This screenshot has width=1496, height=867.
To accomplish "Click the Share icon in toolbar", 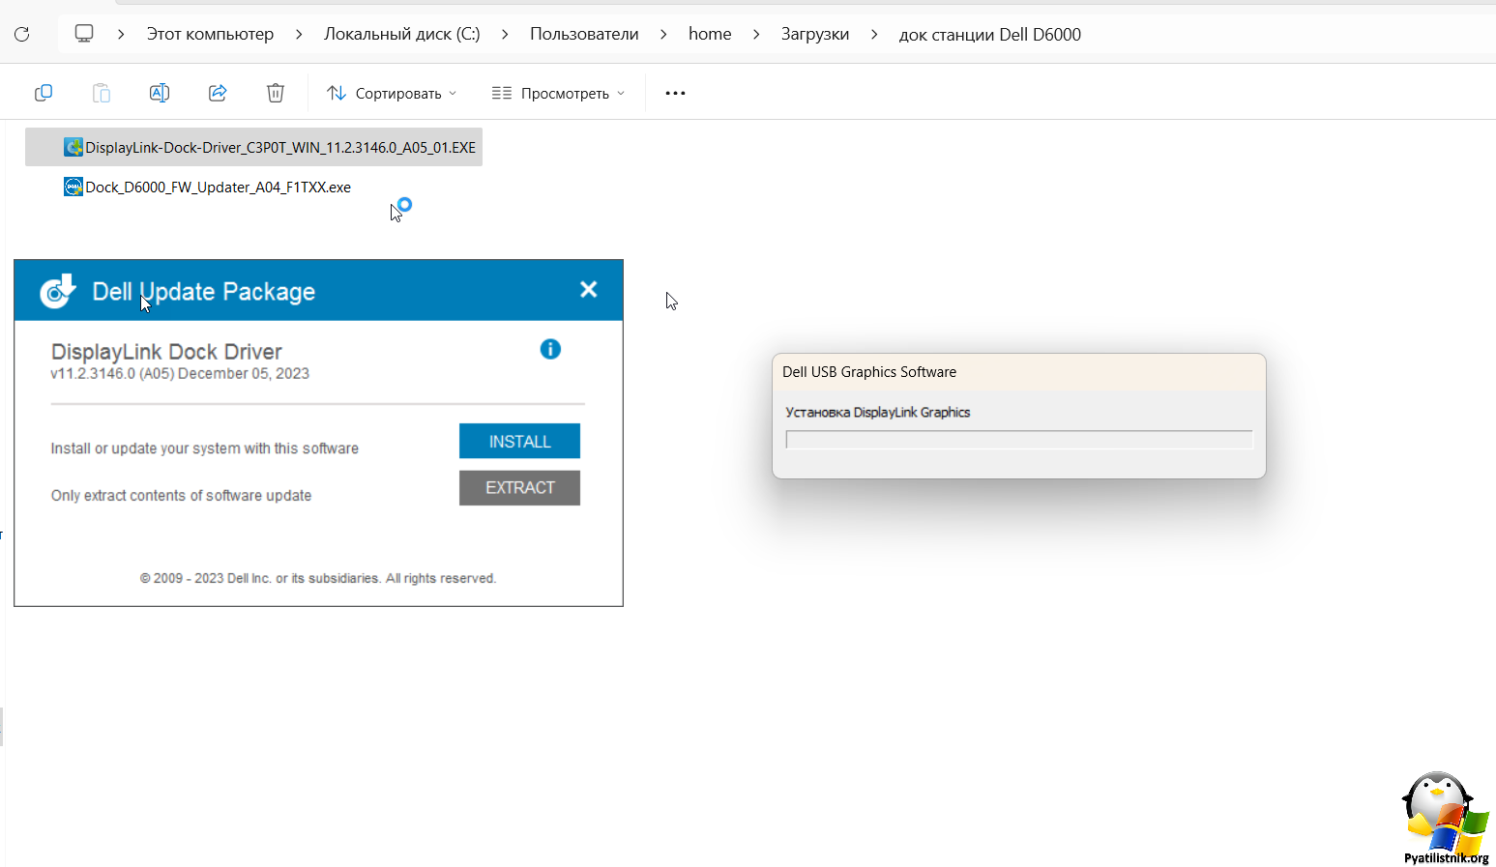I will click(x=218, y=93).
